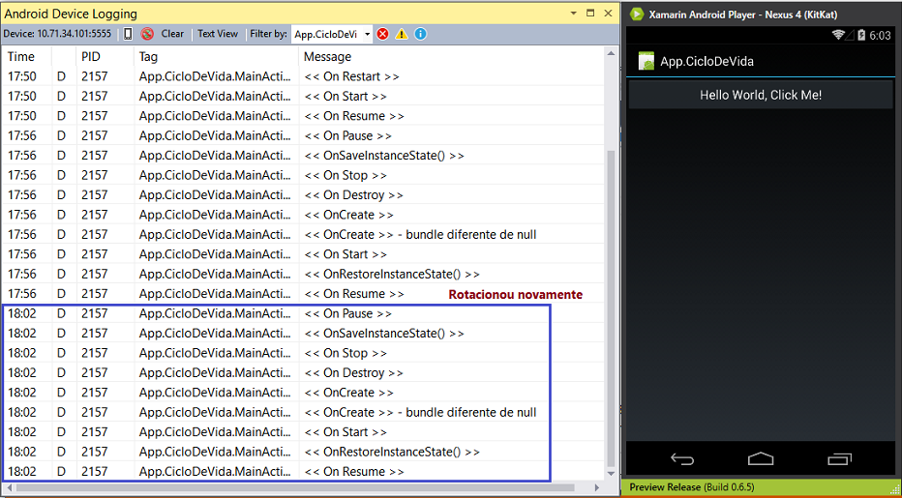
Task: Click the horizontal scroll left arrow
Action: click(x=10, y=487)
